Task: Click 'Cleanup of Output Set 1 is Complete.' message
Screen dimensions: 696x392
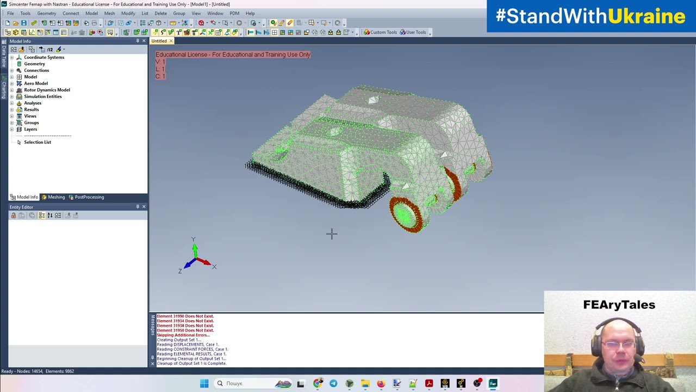Action: pyautogui.click(x=191, y=364)
